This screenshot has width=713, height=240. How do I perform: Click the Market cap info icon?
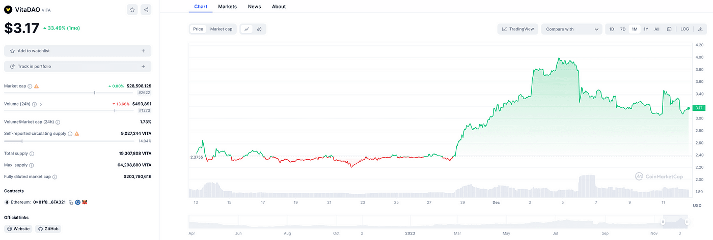30,86
